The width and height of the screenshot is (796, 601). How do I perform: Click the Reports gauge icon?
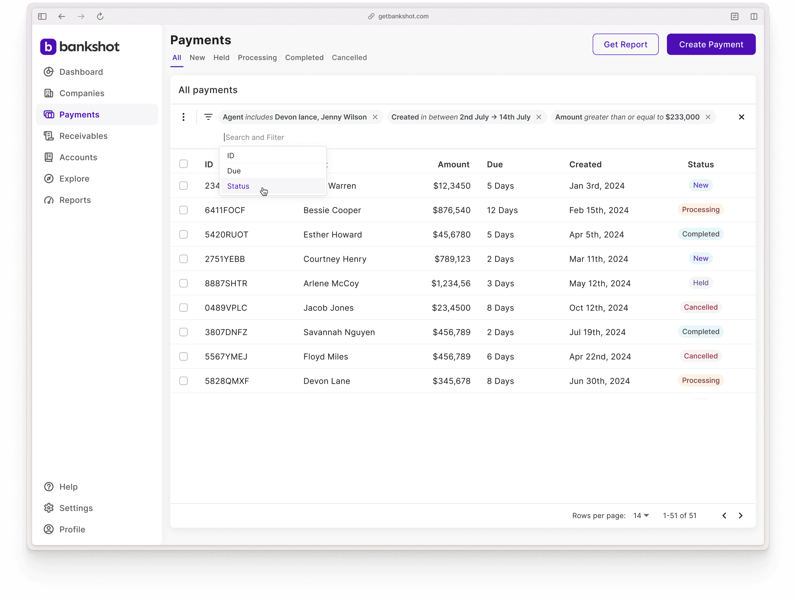[49, 200]
